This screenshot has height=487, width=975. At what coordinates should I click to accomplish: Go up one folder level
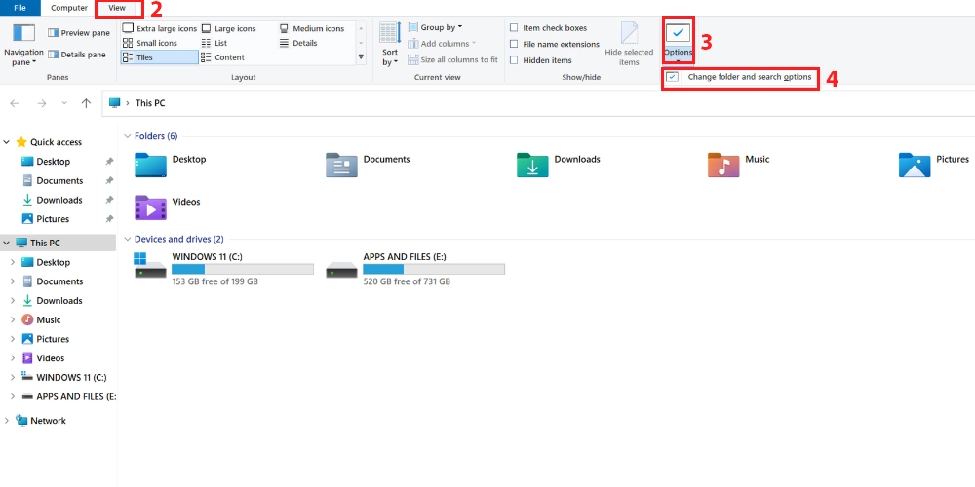(86, 104)
